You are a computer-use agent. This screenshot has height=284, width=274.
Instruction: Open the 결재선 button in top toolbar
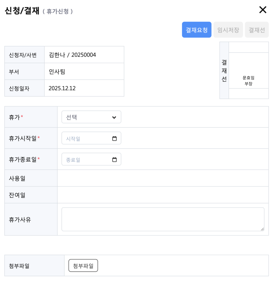[257, 30]
